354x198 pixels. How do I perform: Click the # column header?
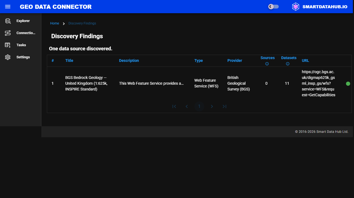53,61
